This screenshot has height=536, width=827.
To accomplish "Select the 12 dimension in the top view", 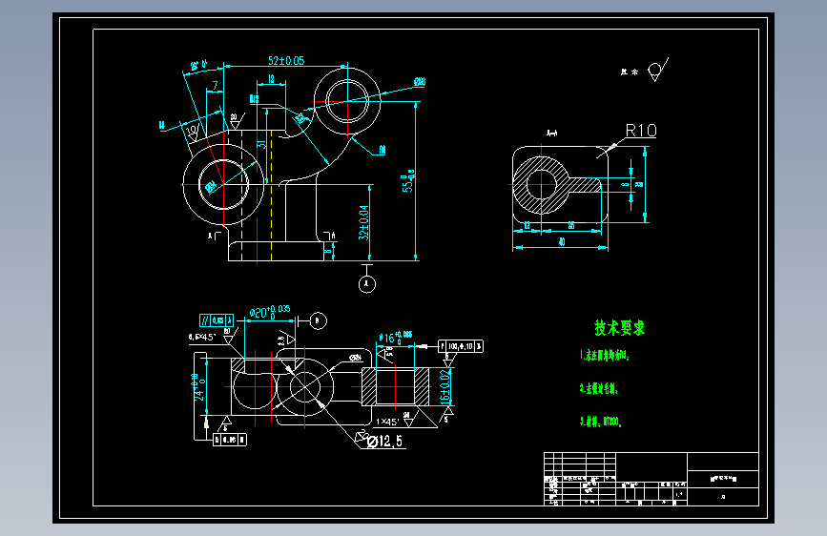I will click(271, 78).
